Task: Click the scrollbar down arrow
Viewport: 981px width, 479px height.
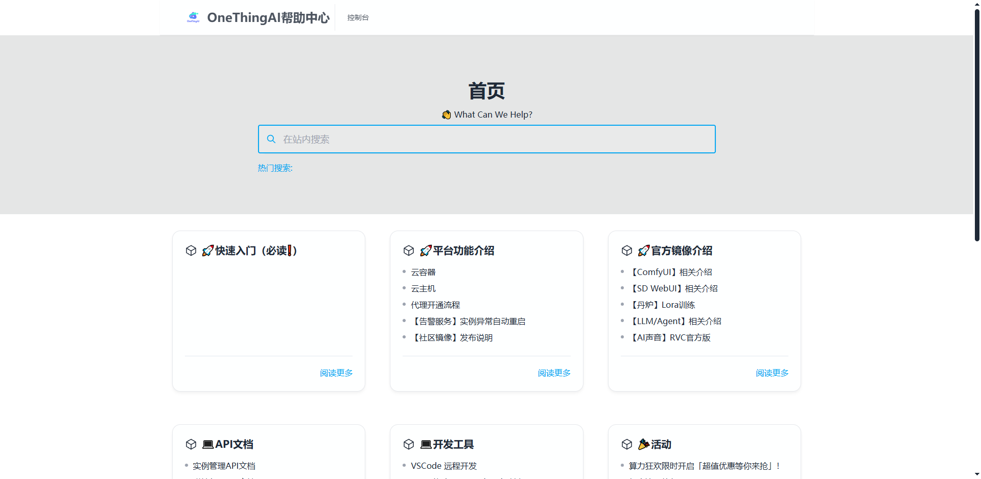Action: coord(977,474)
